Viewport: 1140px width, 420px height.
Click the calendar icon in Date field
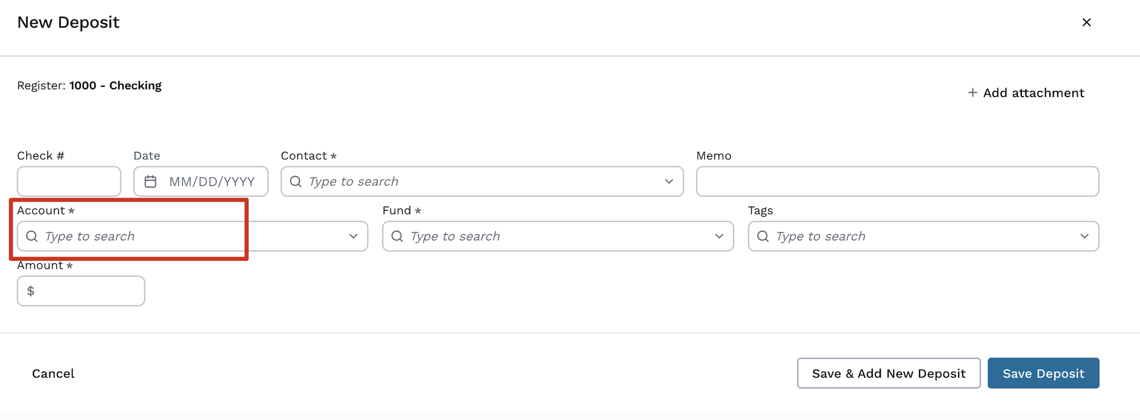[150, 182]
